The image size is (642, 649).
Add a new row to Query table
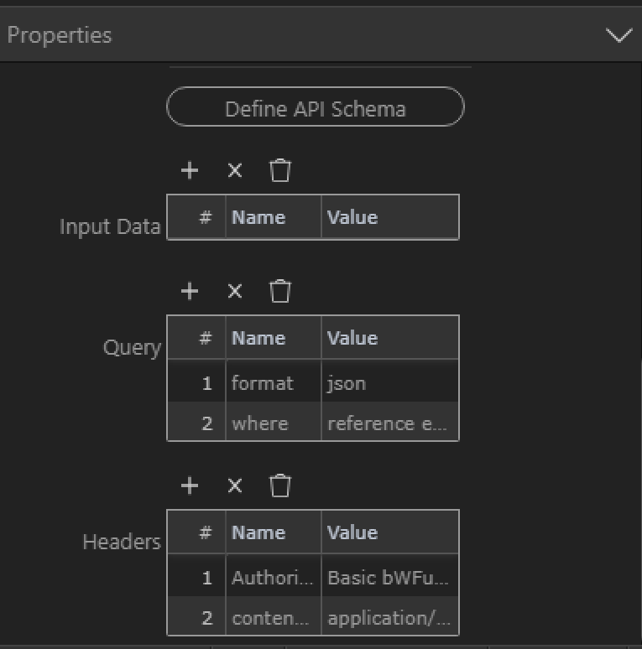click(x=190, y=292)
